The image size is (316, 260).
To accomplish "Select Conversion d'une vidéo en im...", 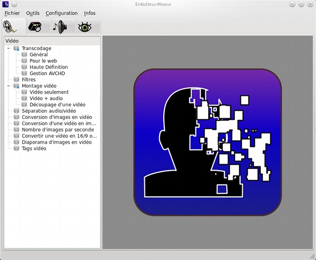I will coord(59,123).
